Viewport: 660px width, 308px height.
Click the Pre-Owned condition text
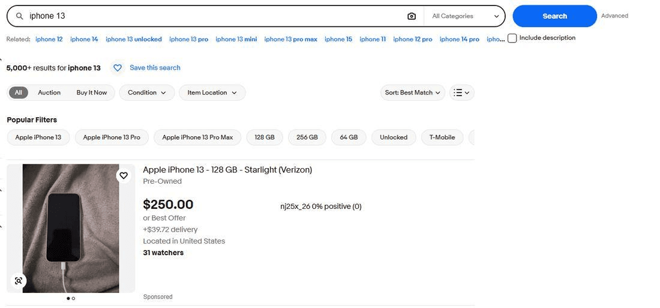(163, 181)
